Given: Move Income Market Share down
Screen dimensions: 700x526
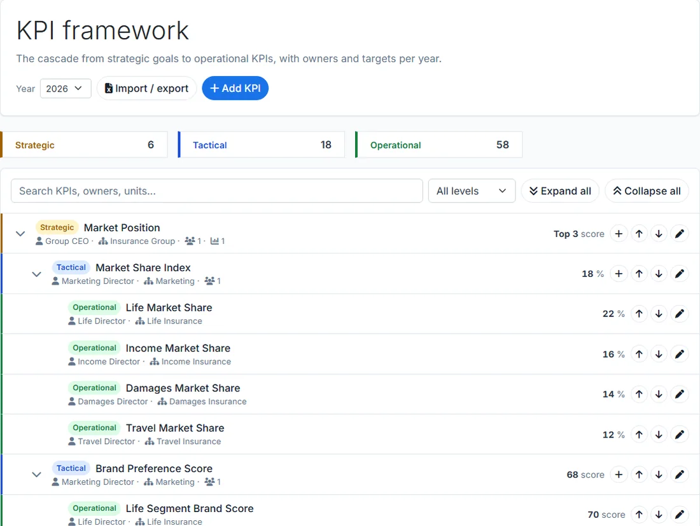Looking at the screenshot, I should tap(659, 354).
